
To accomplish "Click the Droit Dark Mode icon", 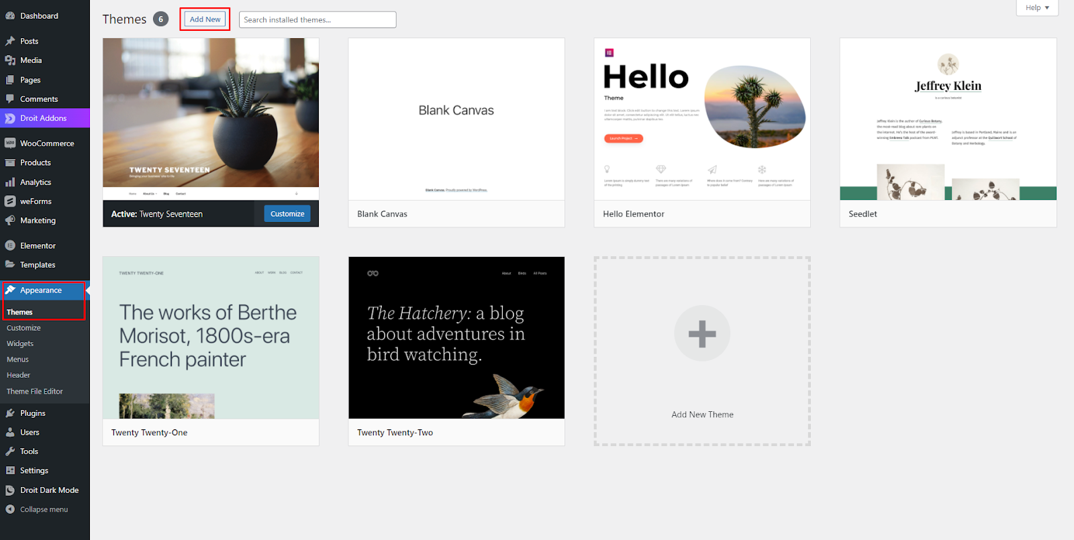I will [x=10, y=490].
